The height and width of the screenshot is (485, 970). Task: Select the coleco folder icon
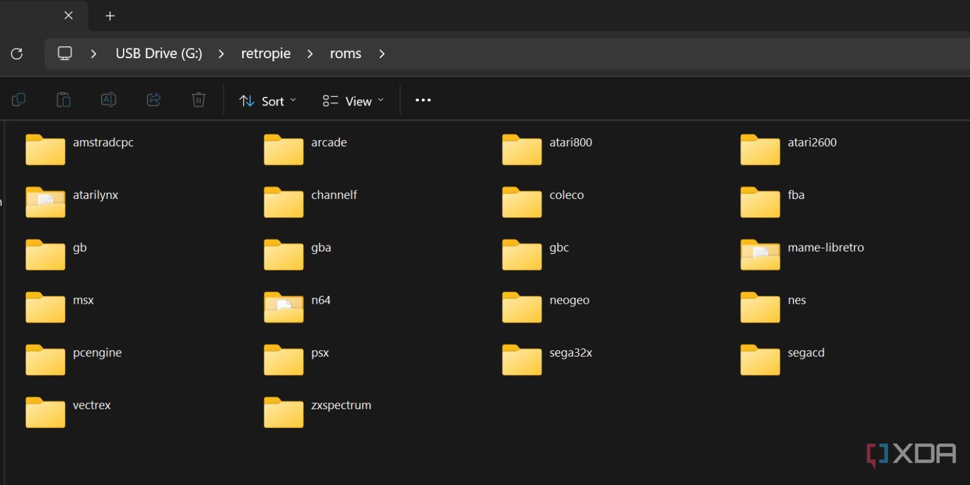(522, 202)
